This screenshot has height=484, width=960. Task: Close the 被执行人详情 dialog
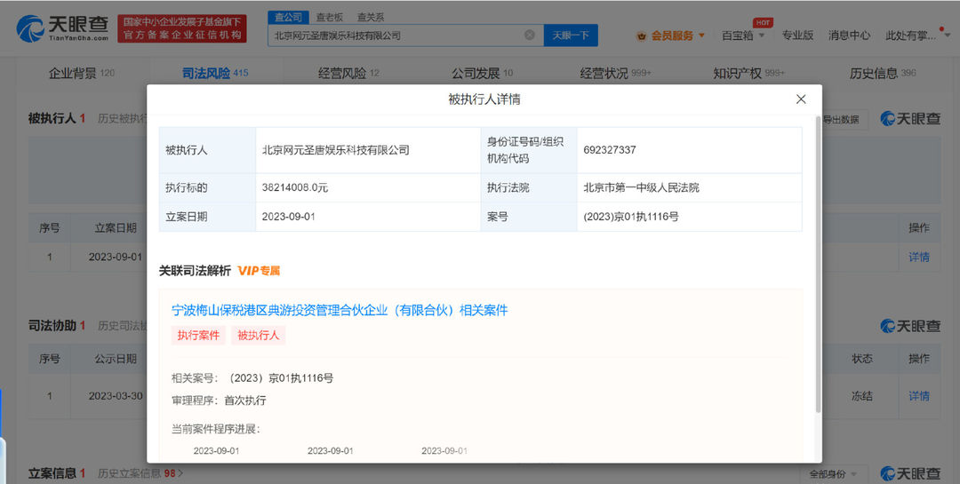click(800, 99)
